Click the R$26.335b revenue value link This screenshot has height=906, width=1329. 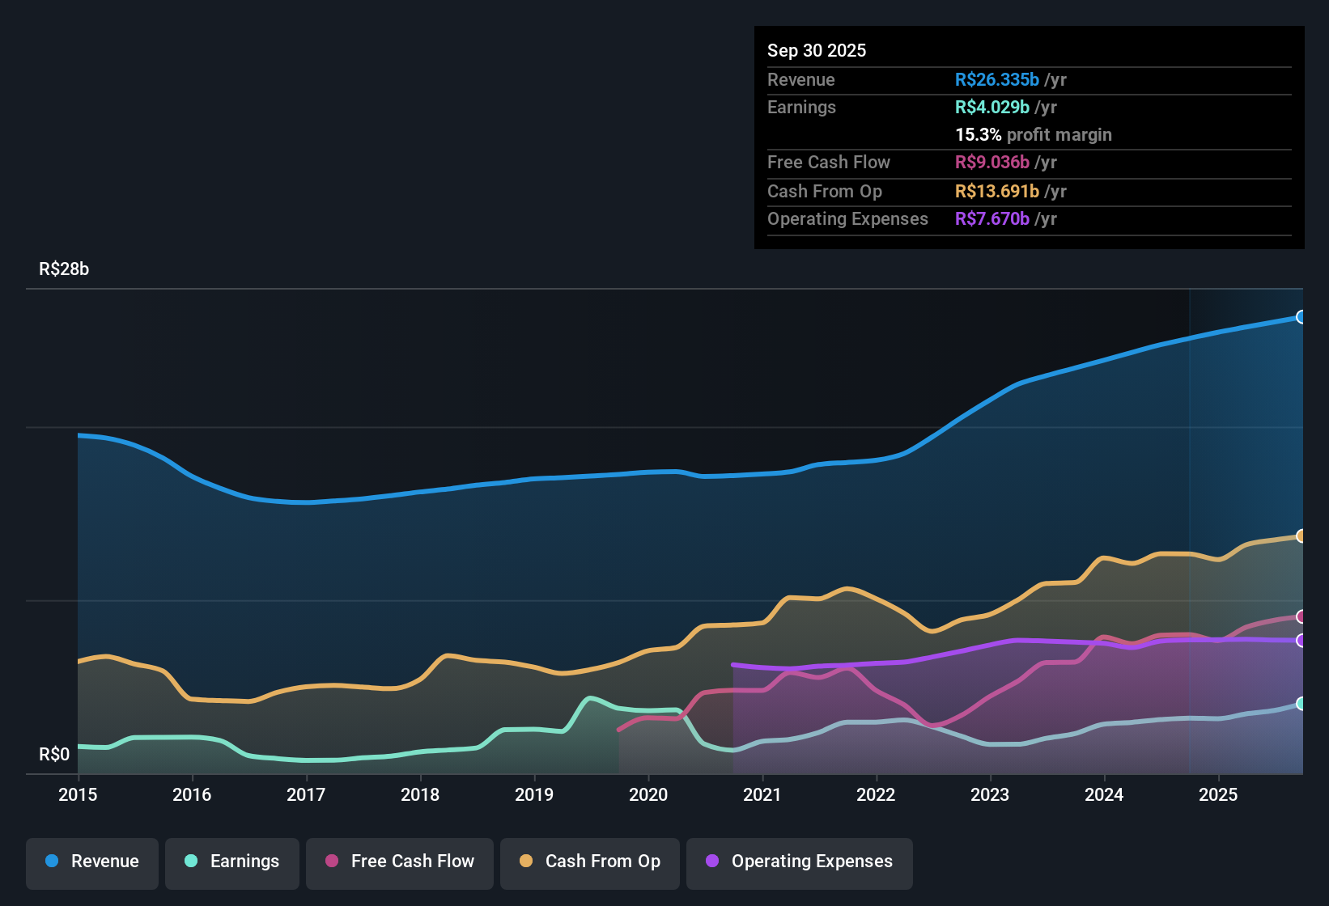(x=995, y=79)
